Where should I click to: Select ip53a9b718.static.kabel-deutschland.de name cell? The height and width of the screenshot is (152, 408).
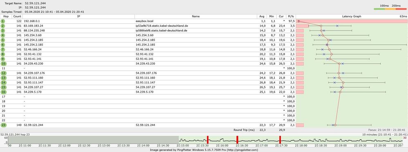pos(162,26)
